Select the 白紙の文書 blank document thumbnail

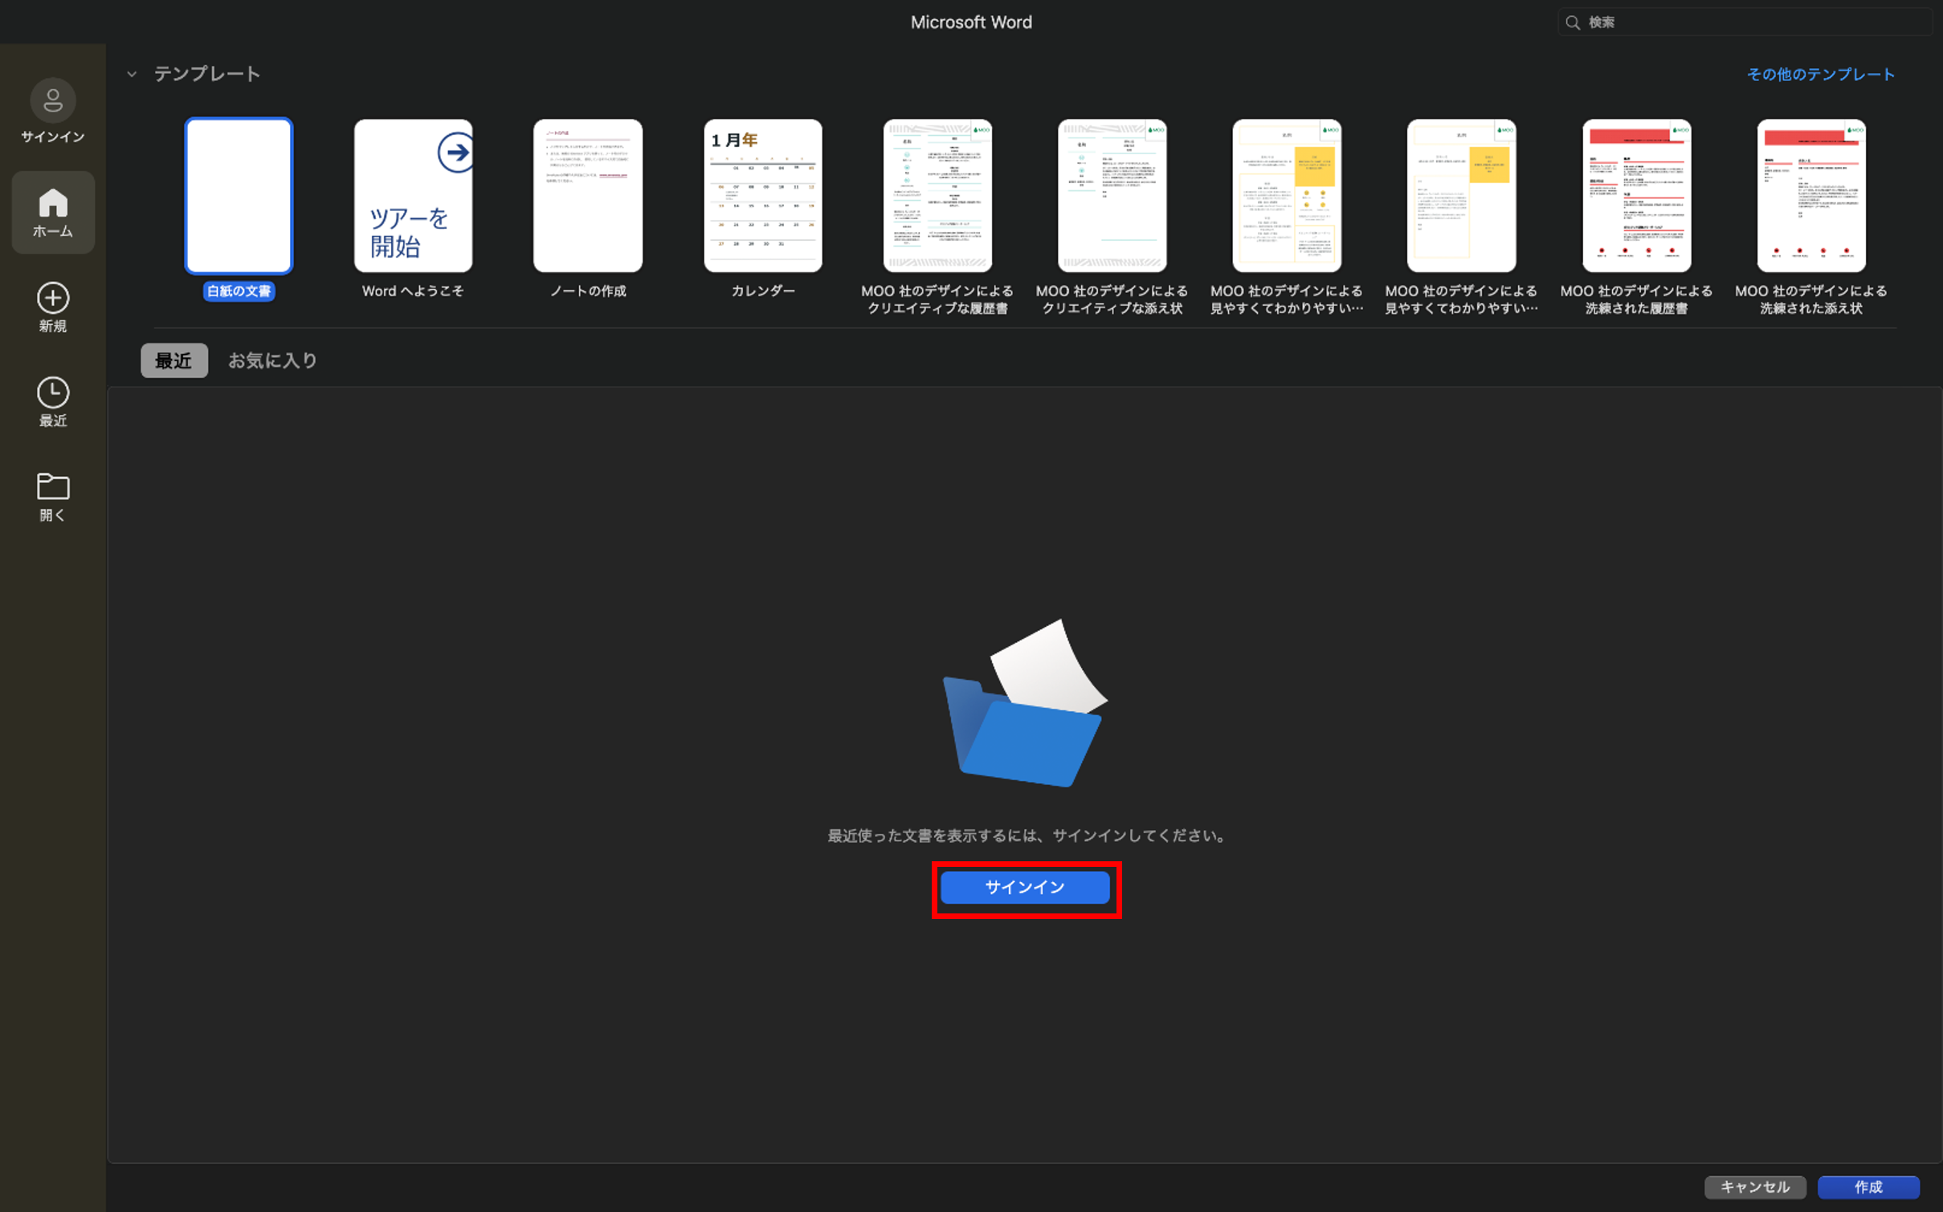(x=239, y=196)
